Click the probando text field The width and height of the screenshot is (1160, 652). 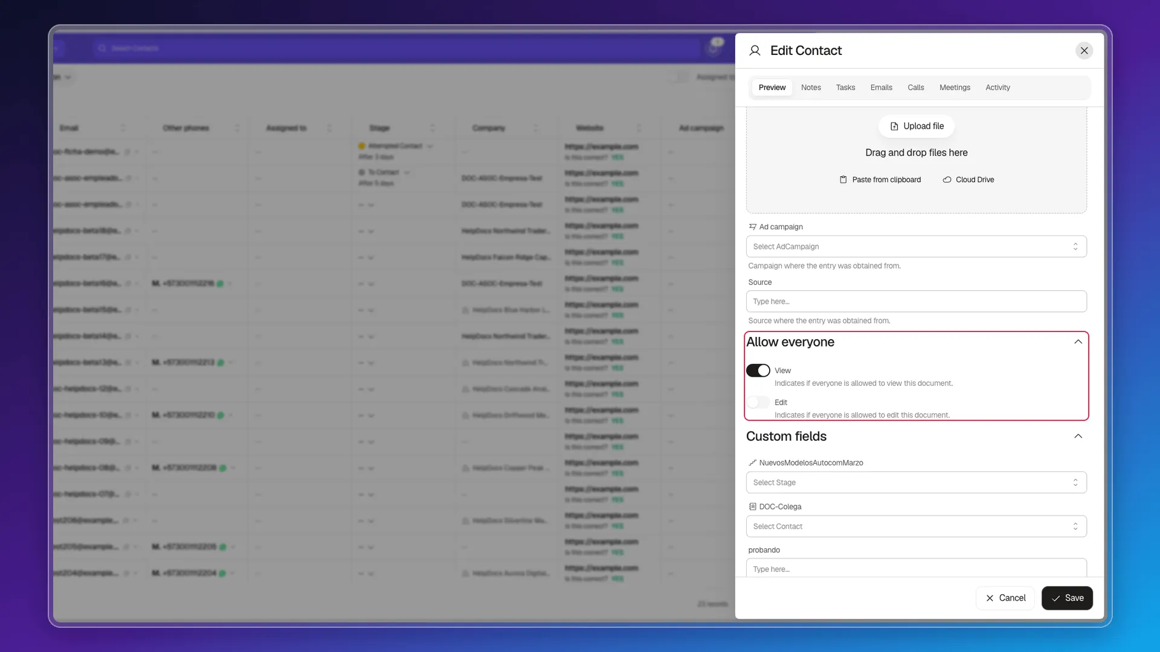click(916, 568)
